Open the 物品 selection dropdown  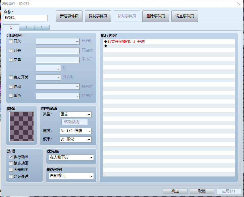coord(58,87)
